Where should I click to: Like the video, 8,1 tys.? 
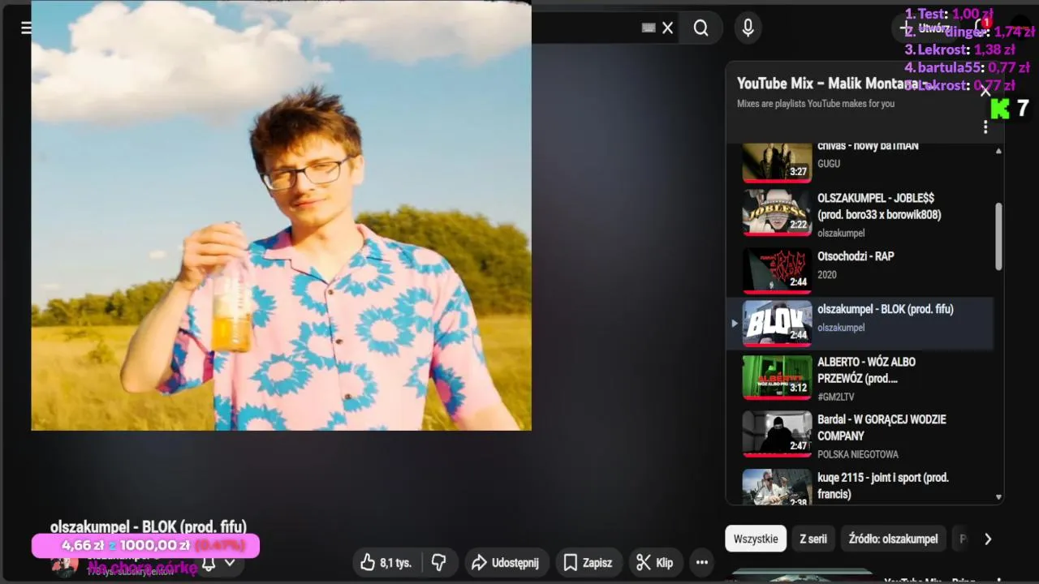pos(386,562)
